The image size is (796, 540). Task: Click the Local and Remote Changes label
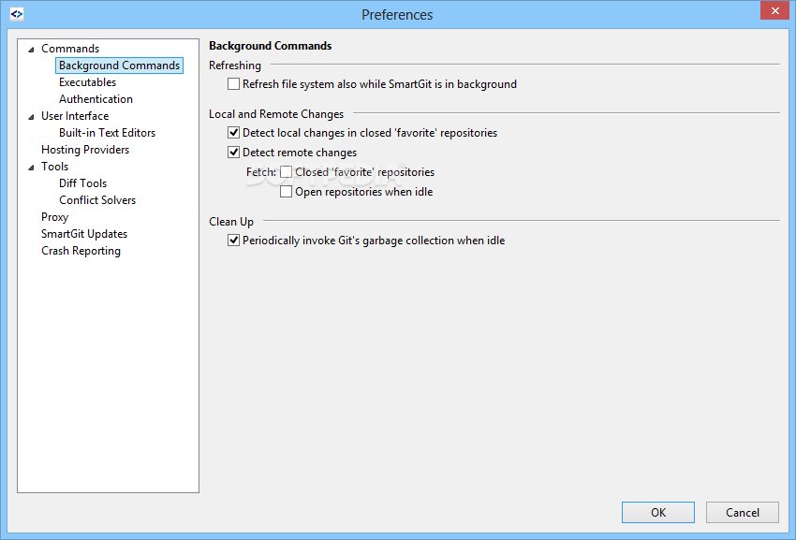point(276,113)
